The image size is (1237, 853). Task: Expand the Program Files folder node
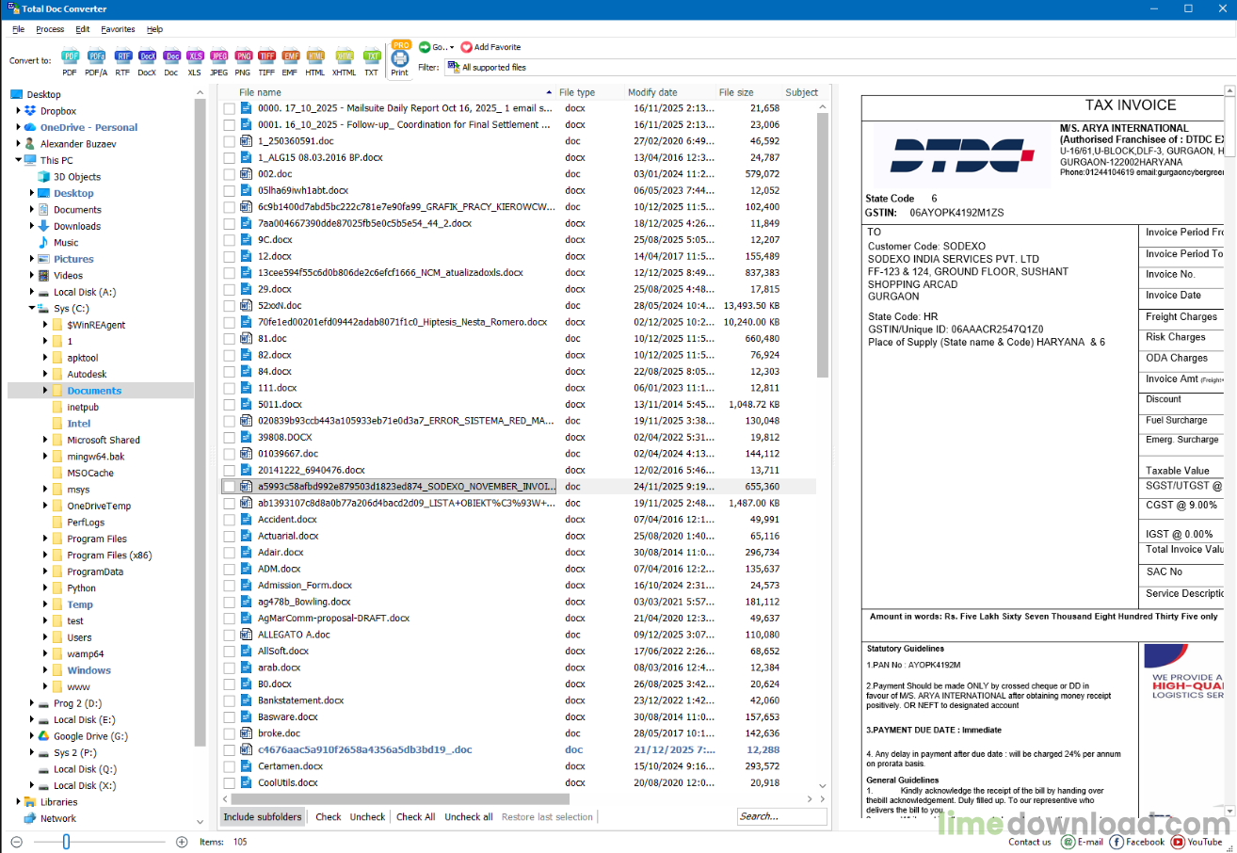click(44, 539)
